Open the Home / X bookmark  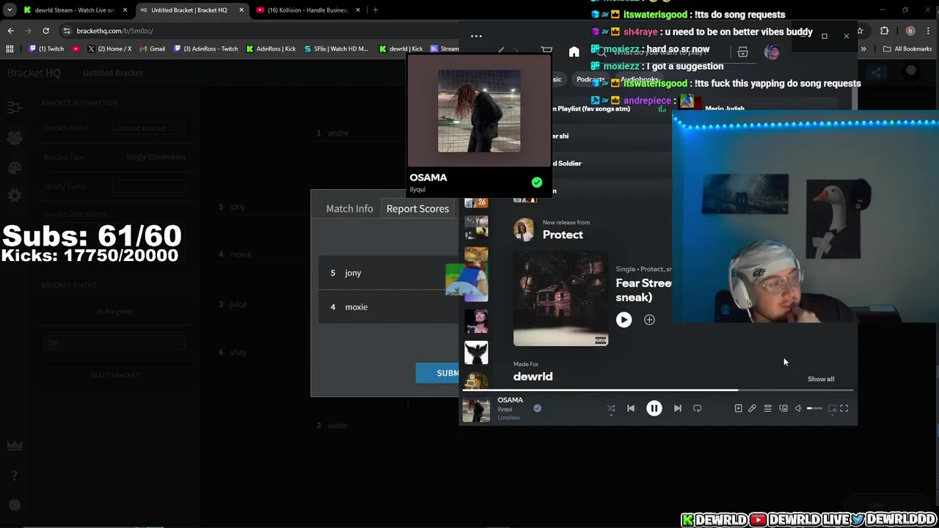(109, 49)
